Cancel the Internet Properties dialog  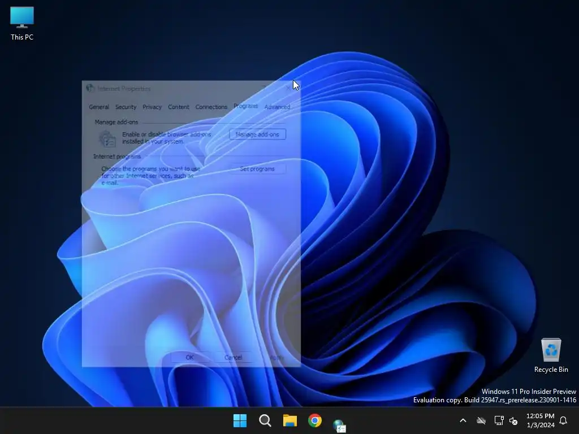click(233, 357)
